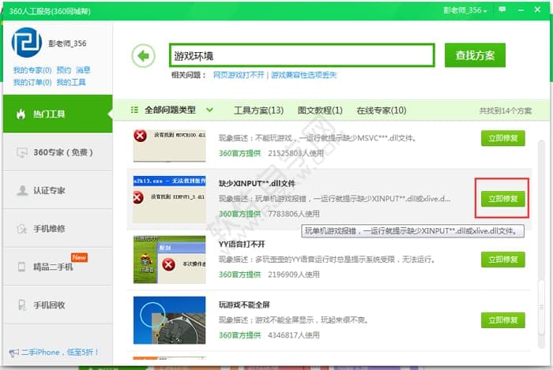Switch to the 图文教程(1) tab
The image size is (553, 370).
click(x=320, y=110)
